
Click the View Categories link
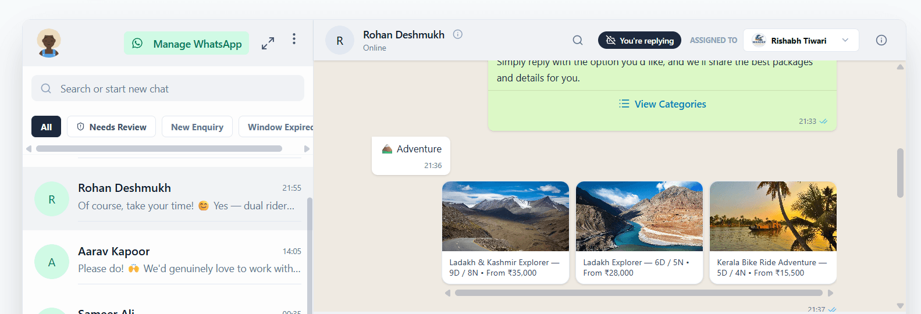click(662, 104)
